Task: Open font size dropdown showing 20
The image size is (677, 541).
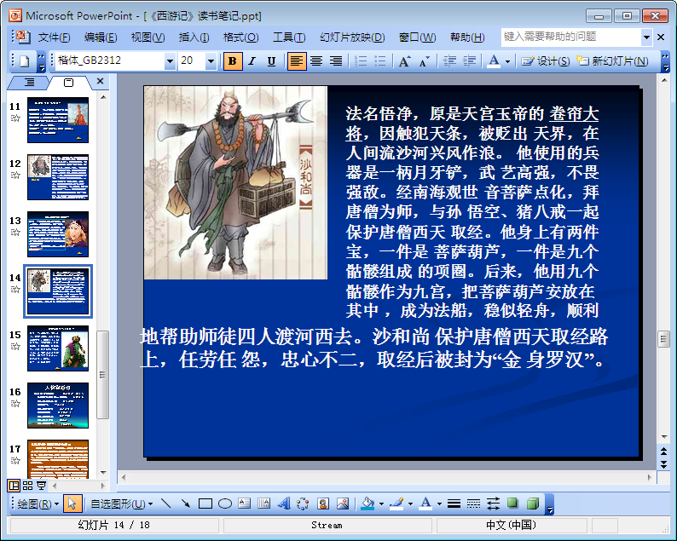Action: (211, 61)
